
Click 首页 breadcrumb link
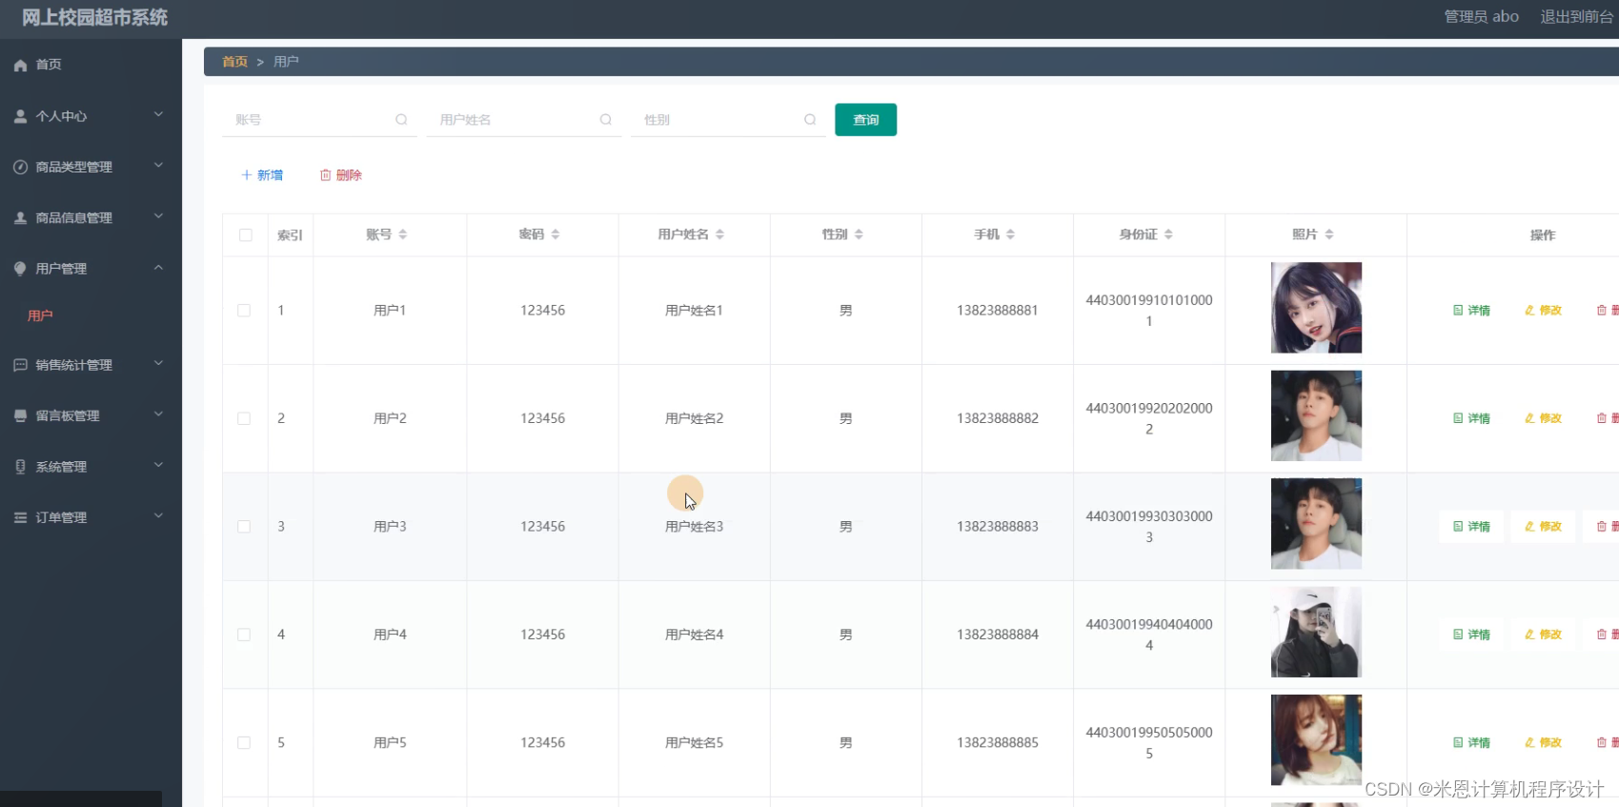coord(234,62)
